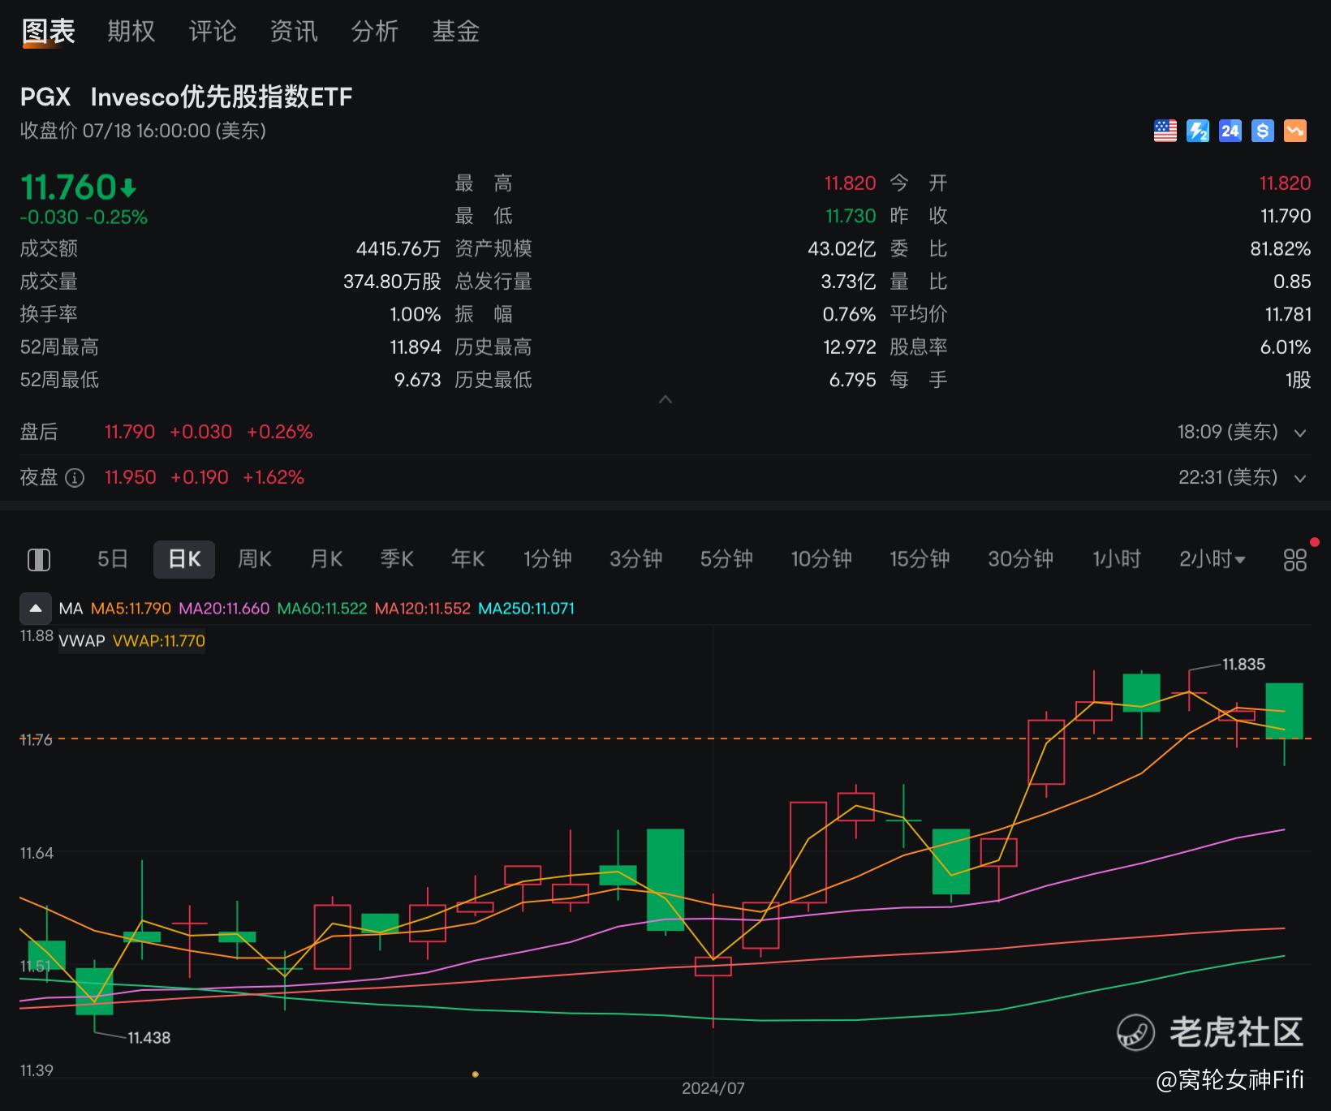1331x1111 pixels.
Task: Select the 年K chart period
Action: point(468,559)
